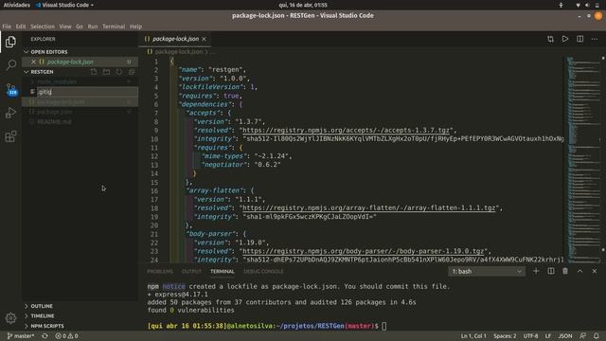This screenshot has height=341, width=606.
Task: Open the Run menu
Action: 93,27
